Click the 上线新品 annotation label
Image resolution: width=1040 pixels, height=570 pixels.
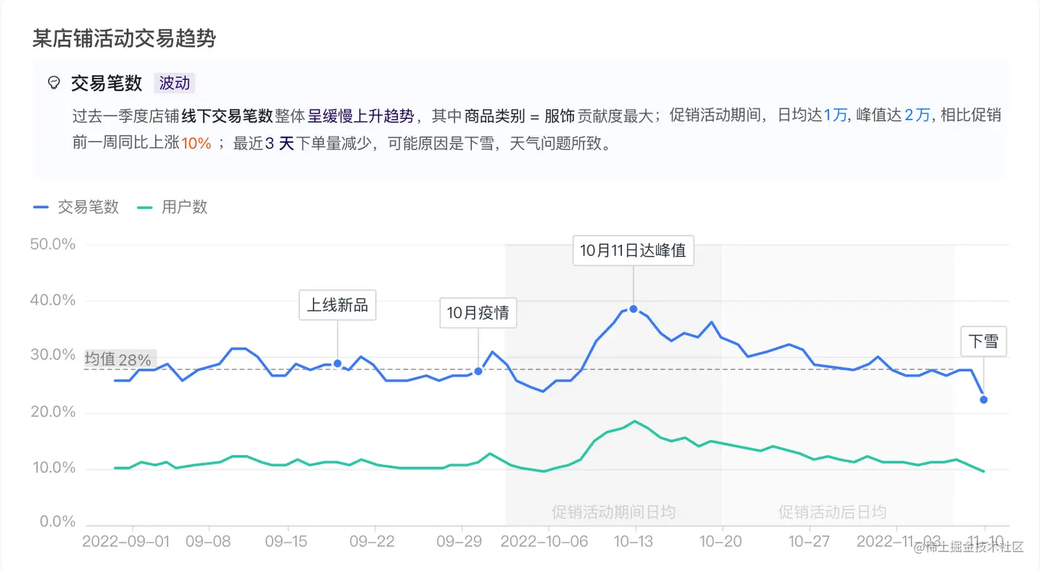click(337, 305)
